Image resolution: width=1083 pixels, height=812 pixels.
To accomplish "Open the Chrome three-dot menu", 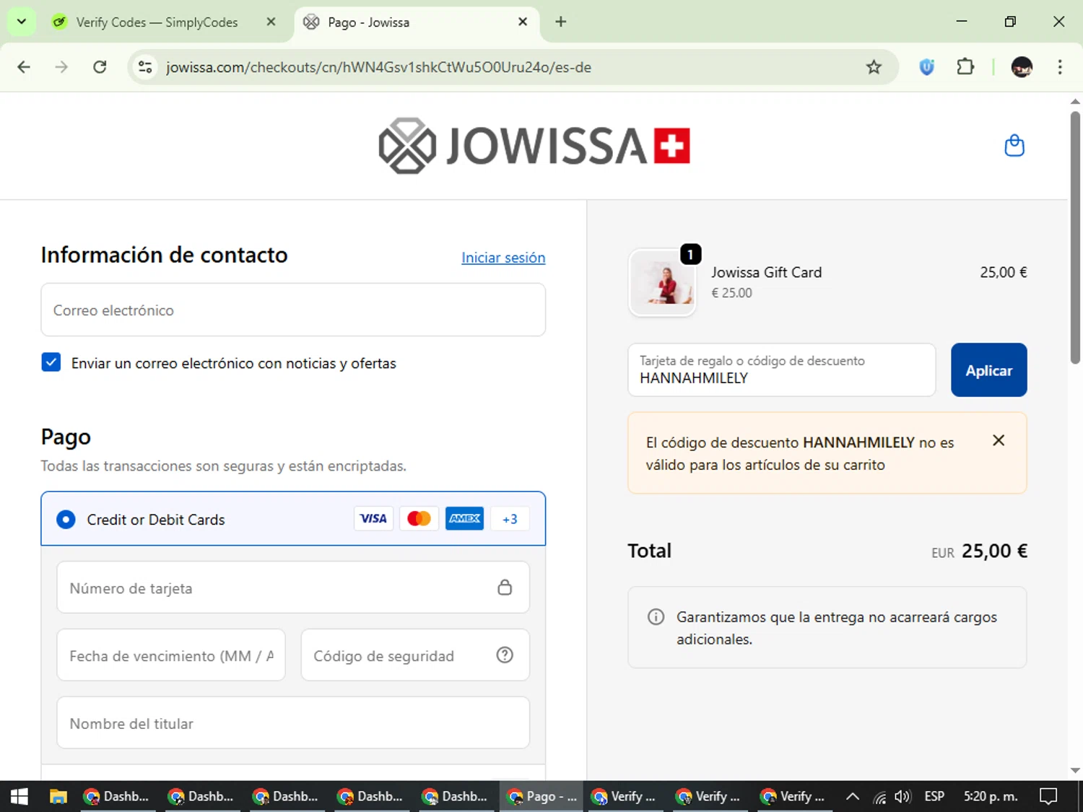I will [1060, 67].
